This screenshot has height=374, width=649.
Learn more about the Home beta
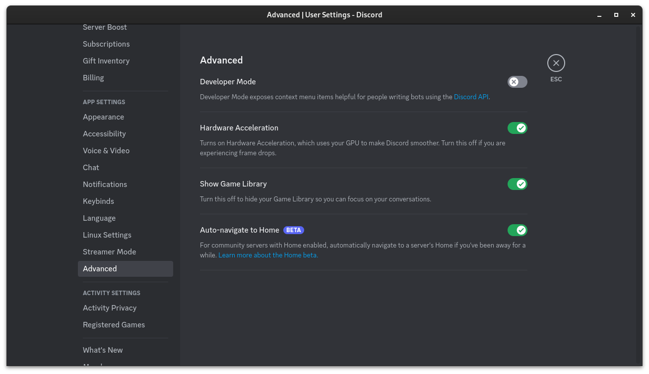click(267, 255)
